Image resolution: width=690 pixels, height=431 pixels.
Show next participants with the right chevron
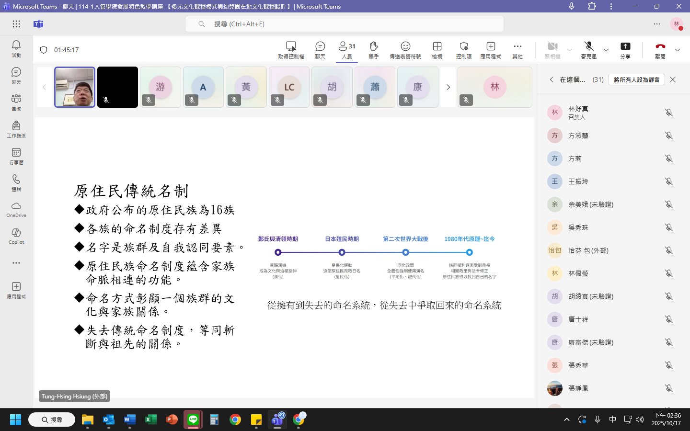[448, 87]
